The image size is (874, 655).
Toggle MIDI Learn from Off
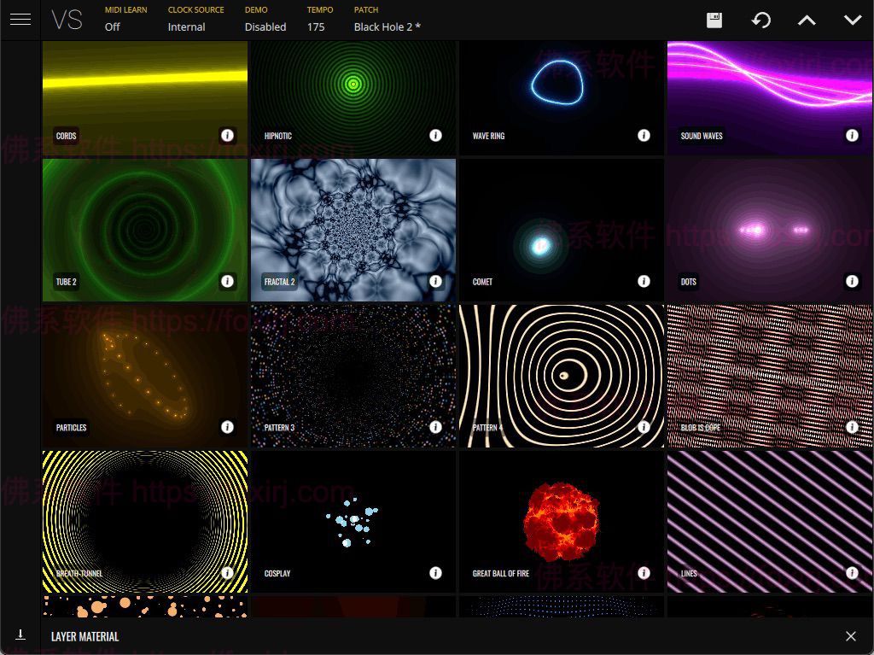(113, 26)
